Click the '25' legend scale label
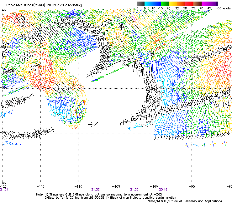Image resolution: width=232 pixels, height=203 pixels. [x=177, y=8]
